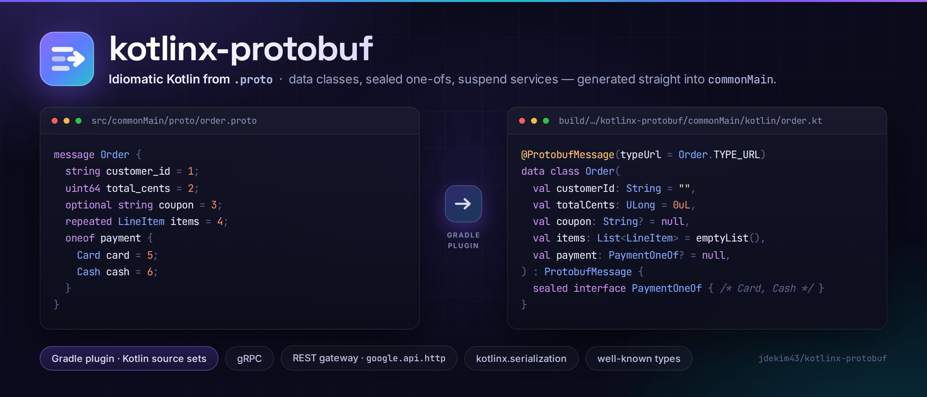Screen dimensions: 927x397
Task: Select the gRPC pill
Action: click(249, 358)
